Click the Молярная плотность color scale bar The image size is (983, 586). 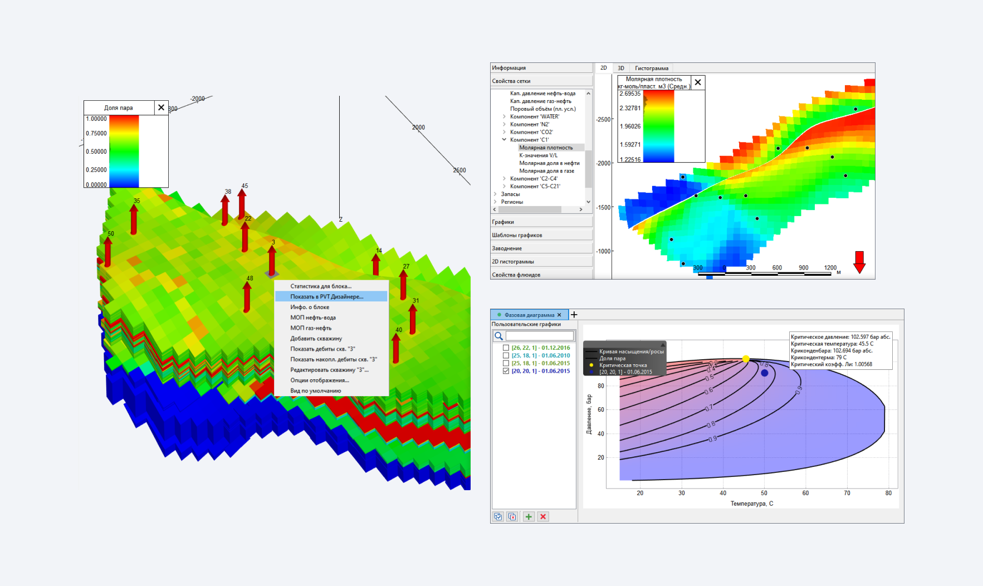[659, 126]
